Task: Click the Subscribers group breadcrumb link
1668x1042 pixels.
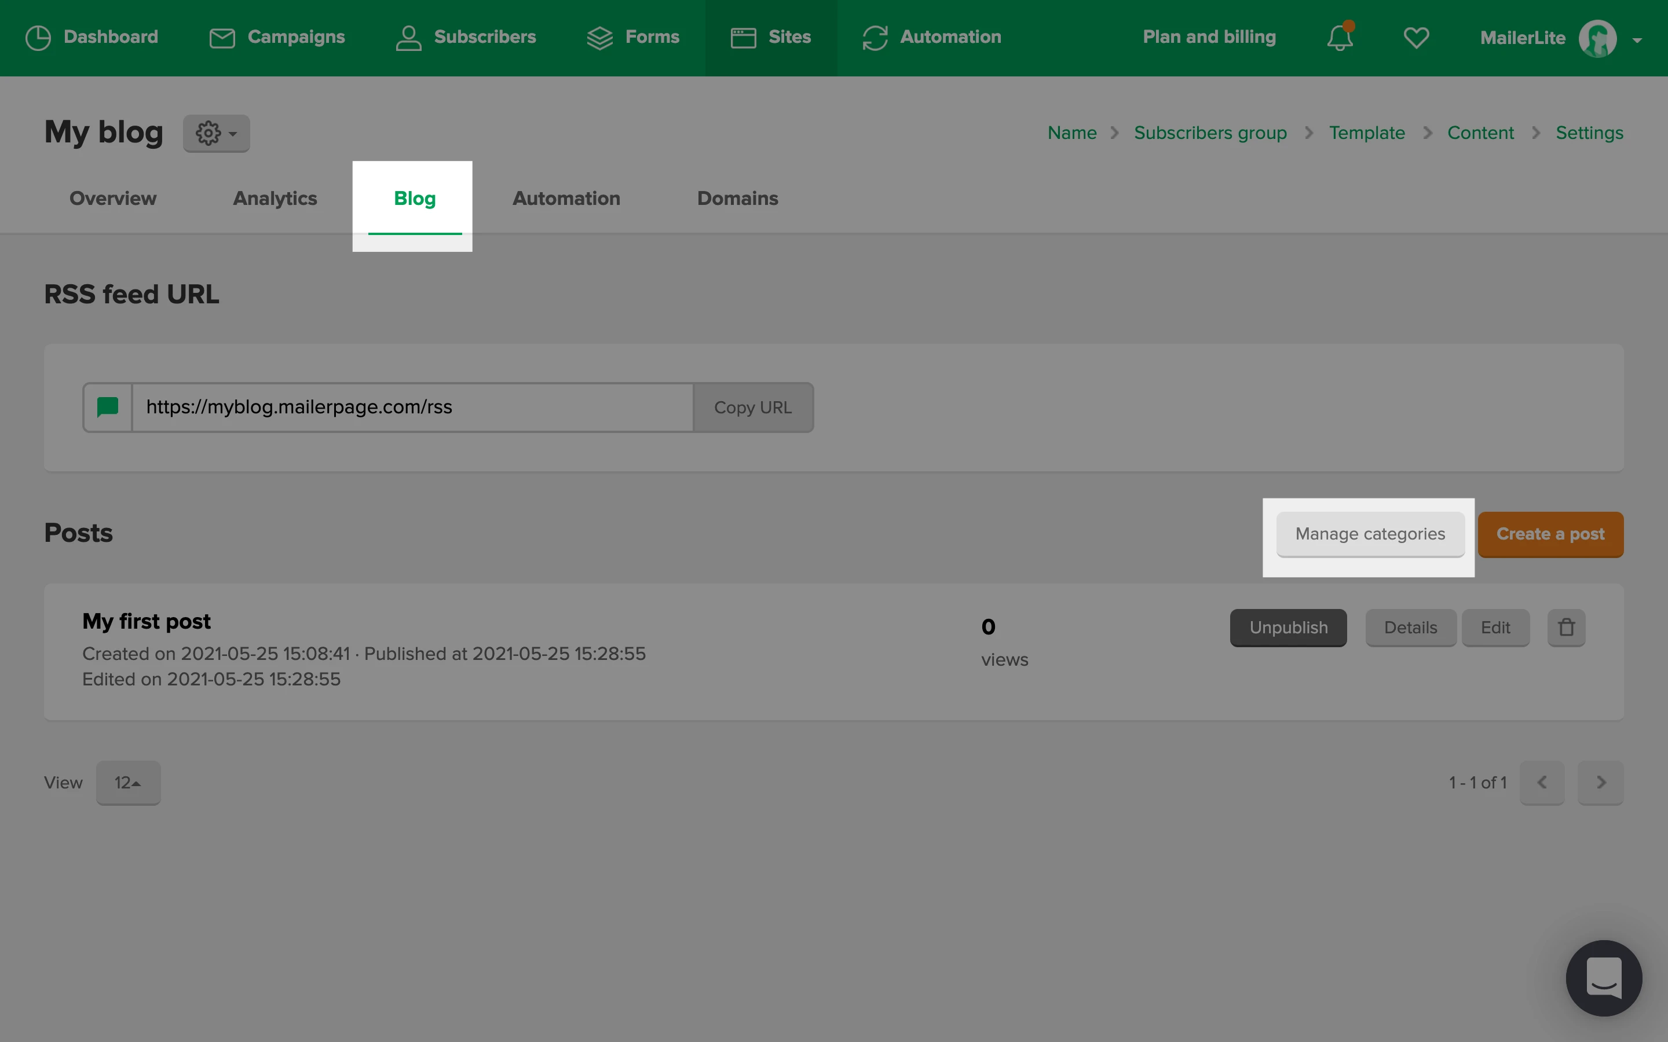Action: coord(1210,133)
